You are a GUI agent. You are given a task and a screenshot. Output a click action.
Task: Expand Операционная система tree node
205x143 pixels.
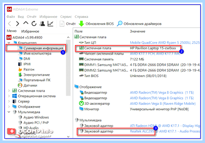coord(9,96)
